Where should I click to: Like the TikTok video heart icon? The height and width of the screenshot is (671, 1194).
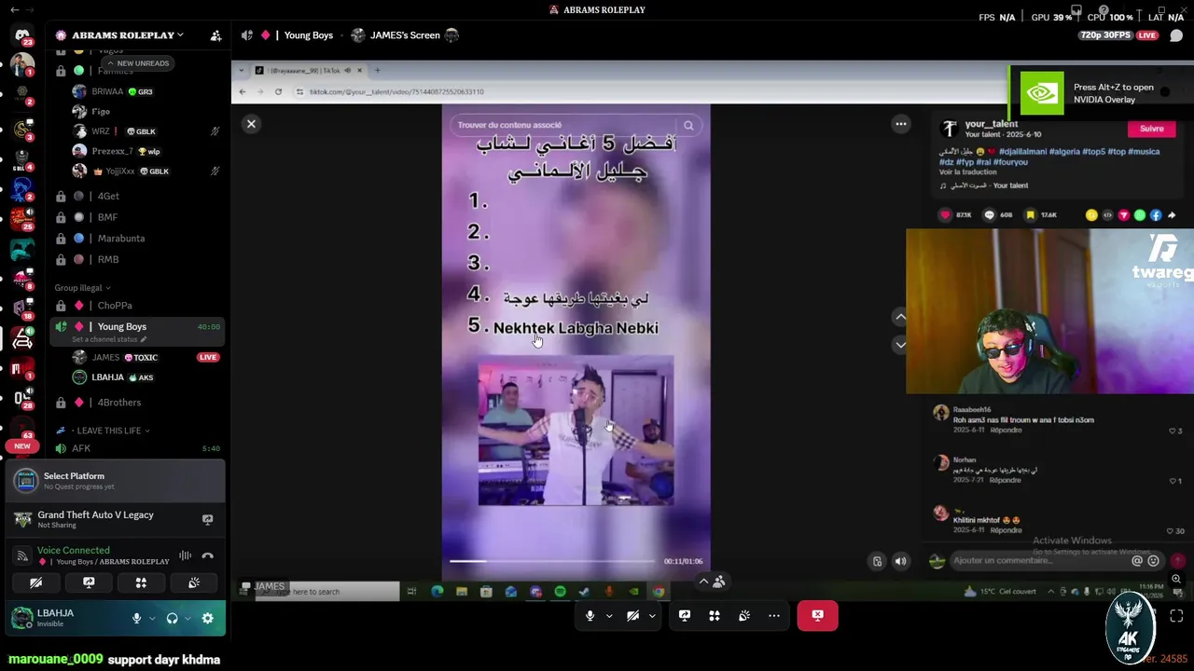(945, 215)
